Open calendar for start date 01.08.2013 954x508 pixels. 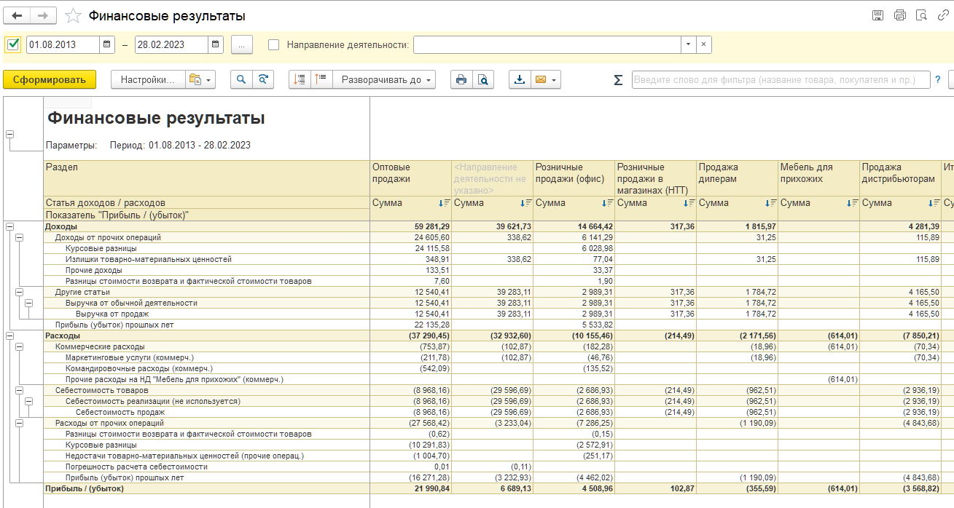(x=107, y=44)
